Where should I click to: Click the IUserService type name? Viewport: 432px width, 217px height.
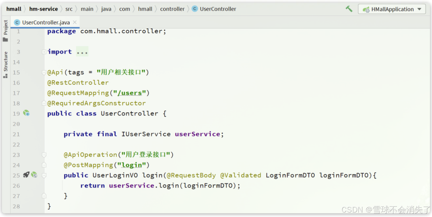click(146, 134)
